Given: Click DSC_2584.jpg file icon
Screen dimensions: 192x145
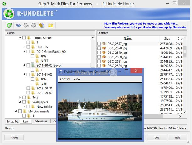Looking at the screenshot, I should click(x=104, y=66).
